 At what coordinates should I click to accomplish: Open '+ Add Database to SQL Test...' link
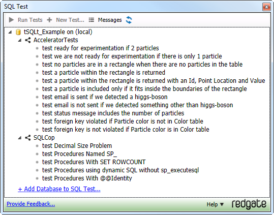coord(59,189)
